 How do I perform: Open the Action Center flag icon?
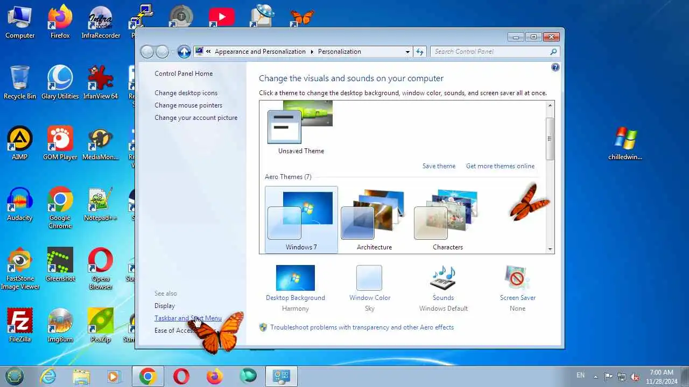(608, 377)
